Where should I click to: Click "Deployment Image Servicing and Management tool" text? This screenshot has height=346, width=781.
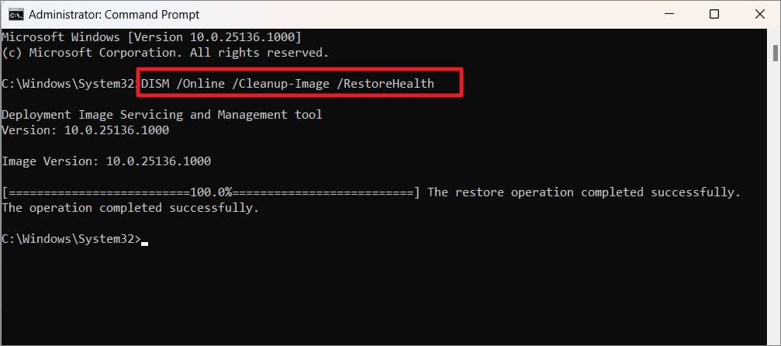tap(161, 114)
